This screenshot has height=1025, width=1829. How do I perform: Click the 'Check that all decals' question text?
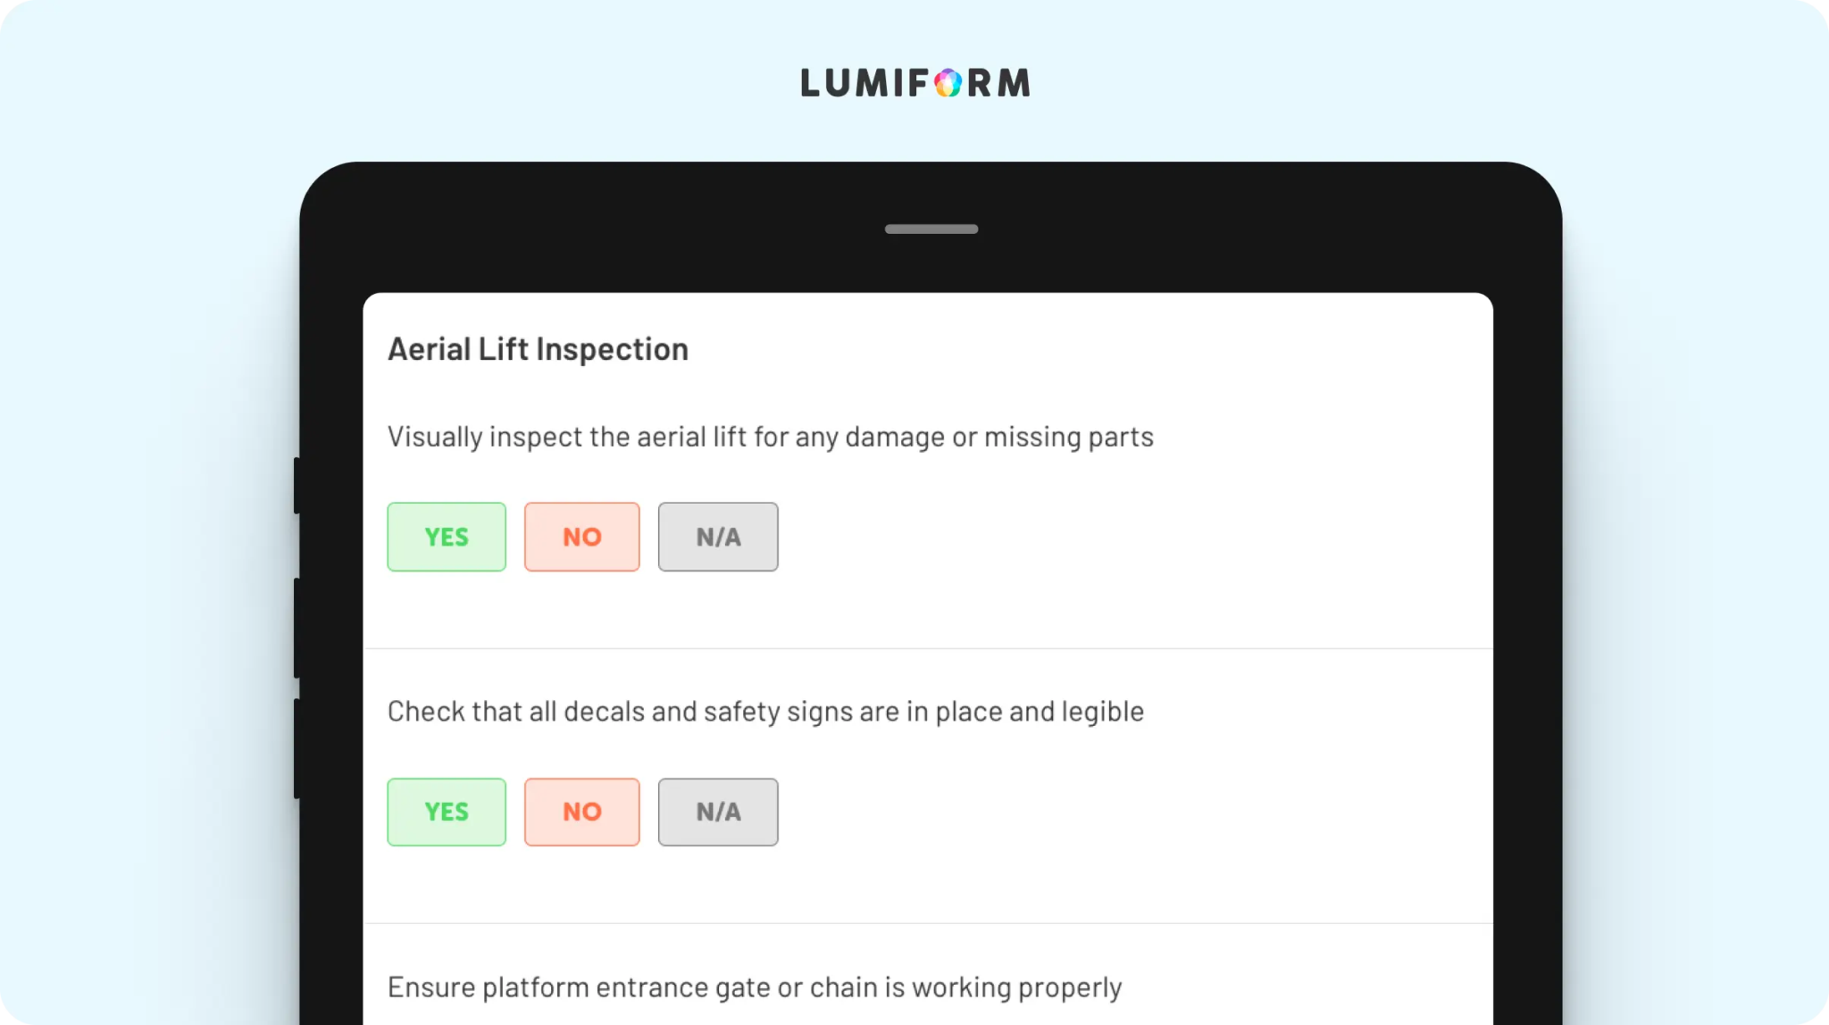click(765, 712)
